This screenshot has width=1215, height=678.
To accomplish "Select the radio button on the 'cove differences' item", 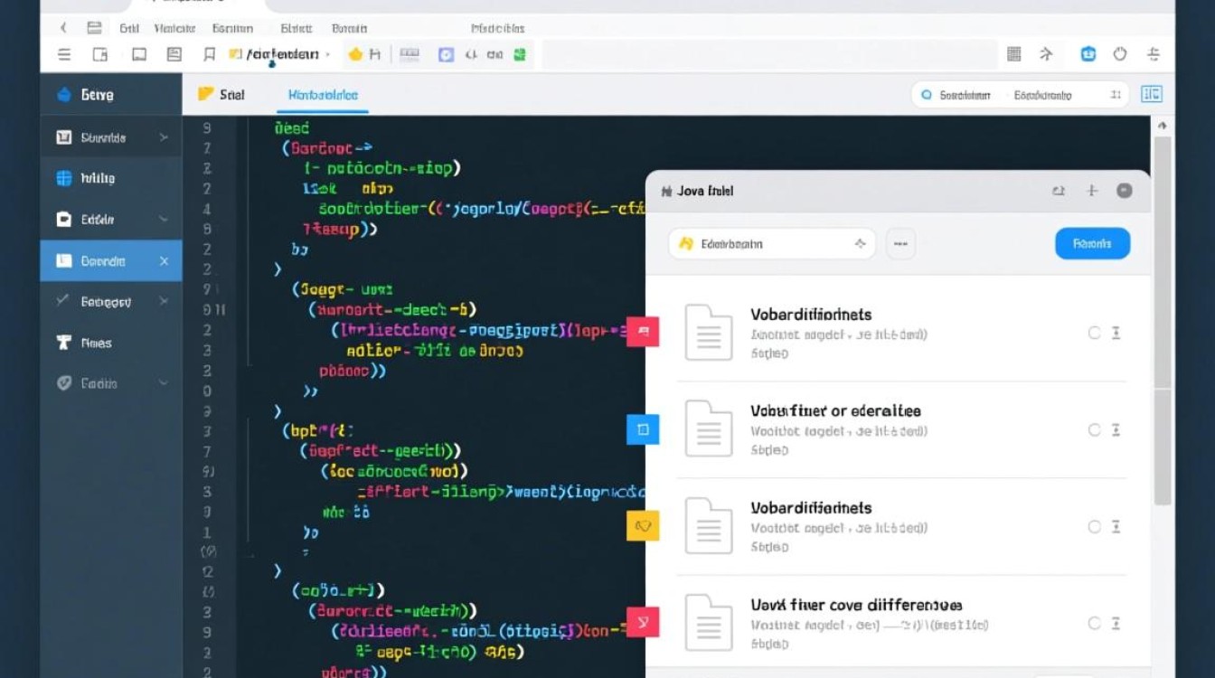I will coord(1094,623).
